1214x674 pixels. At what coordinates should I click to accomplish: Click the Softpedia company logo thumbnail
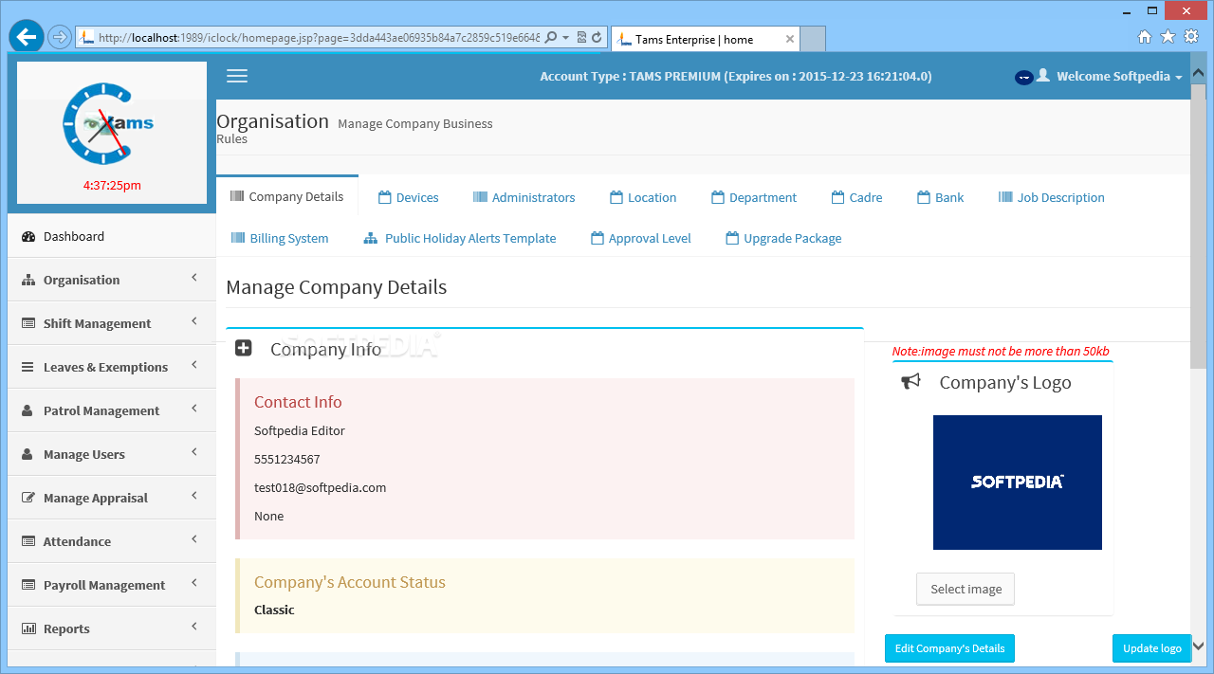pos(1018,483)
